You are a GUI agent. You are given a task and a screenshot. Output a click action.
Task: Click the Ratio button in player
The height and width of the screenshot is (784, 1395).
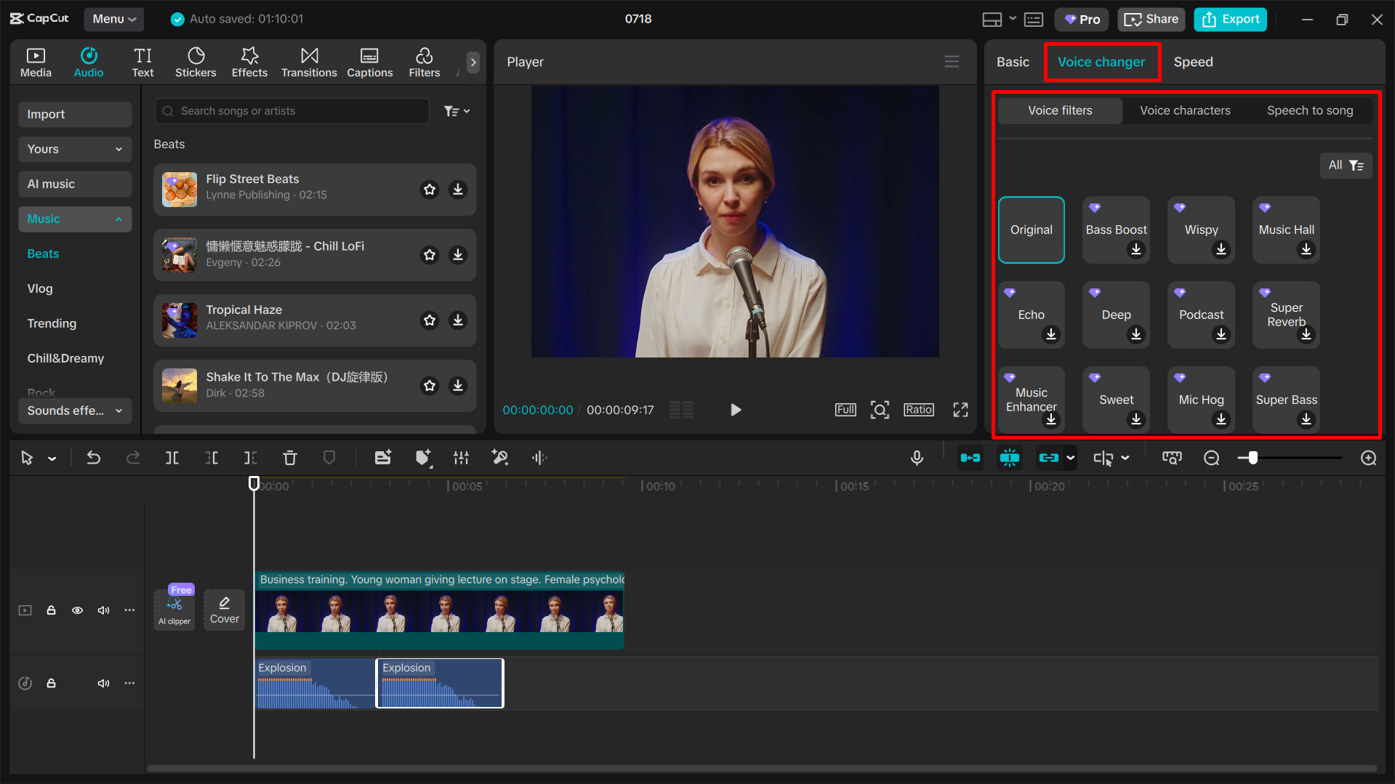tap(918, 410)
